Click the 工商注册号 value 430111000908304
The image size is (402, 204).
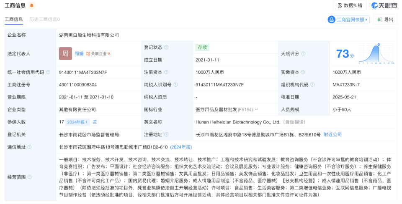pos(78,85)
